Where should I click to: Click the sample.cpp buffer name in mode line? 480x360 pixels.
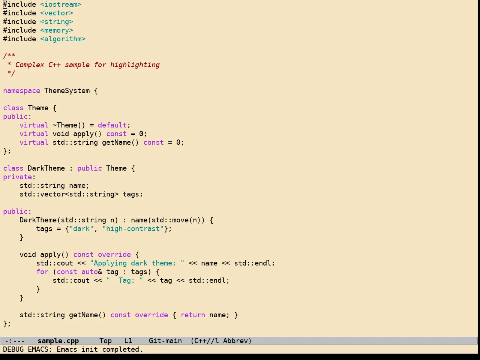click(x=58, y=341)
